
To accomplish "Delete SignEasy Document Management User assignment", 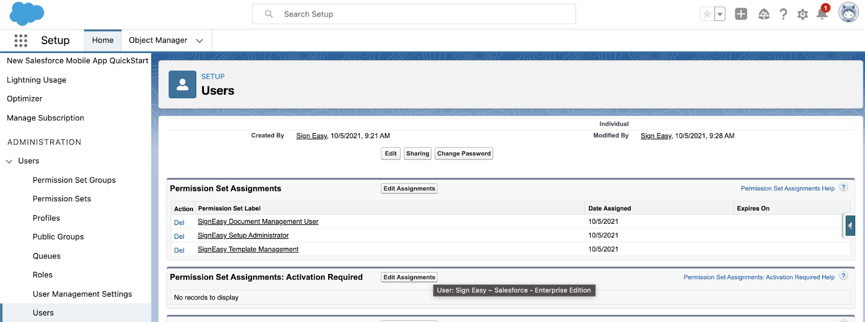I will 179,223.
